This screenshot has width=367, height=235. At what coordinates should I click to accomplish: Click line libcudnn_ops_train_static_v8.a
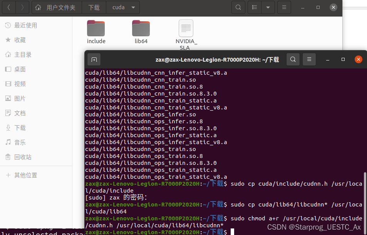(156, 177)
